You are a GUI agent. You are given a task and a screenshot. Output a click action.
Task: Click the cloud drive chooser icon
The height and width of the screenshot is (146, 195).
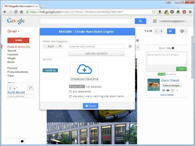coord(84,70)
